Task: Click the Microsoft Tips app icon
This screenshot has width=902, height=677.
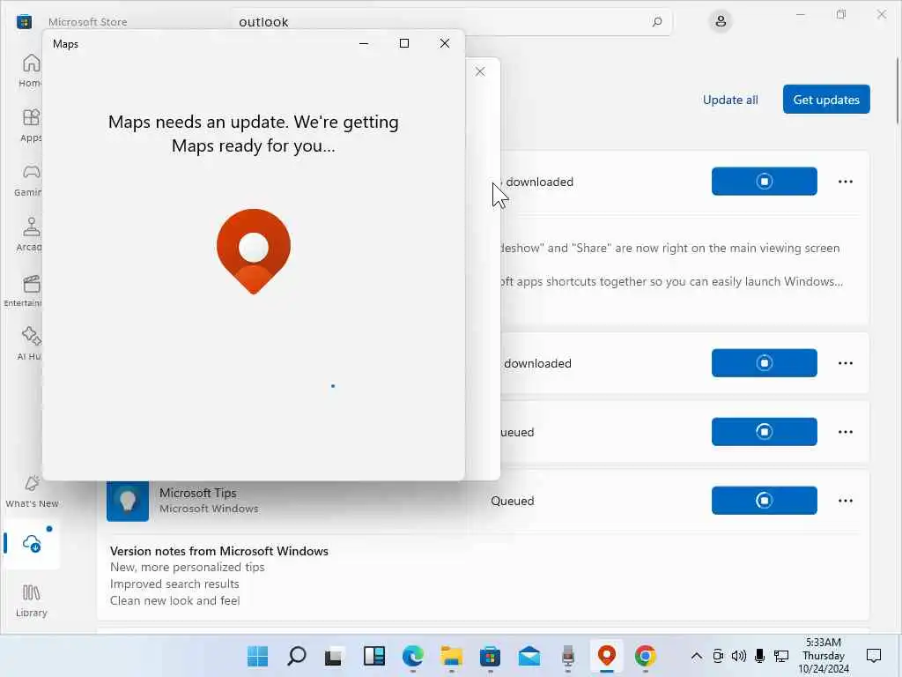Action: click(x=128, y=501)
